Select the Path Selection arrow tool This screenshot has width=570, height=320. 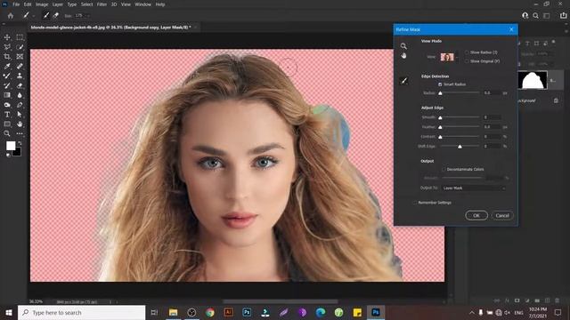pos(20,115)
